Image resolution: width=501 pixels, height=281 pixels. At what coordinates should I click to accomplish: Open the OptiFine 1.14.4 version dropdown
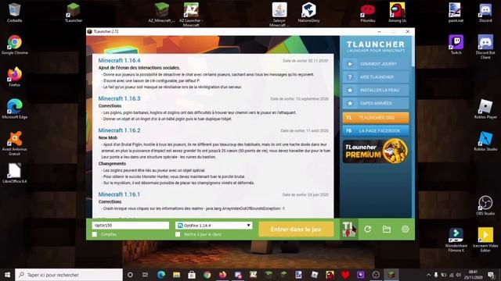tap(214, 226)
